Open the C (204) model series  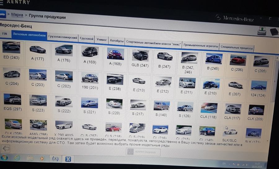click(x=12, y=76)
